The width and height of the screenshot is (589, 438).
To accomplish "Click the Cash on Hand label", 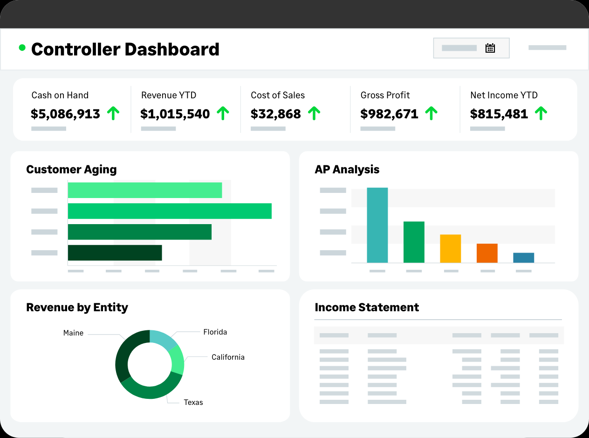I will pyautogui.click(x=60, y=95).
